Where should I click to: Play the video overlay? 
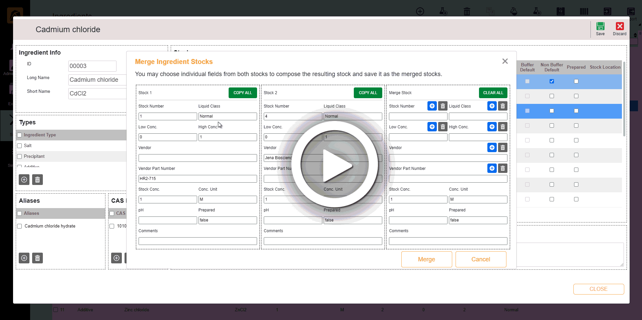(x=335, y=165)
